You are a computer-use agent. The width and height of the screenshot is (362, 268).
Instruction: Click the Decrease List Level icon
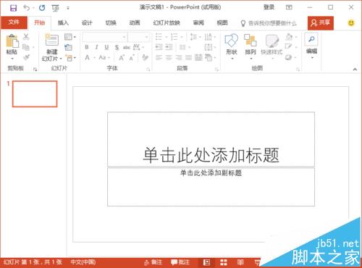[x=159, y=47]
